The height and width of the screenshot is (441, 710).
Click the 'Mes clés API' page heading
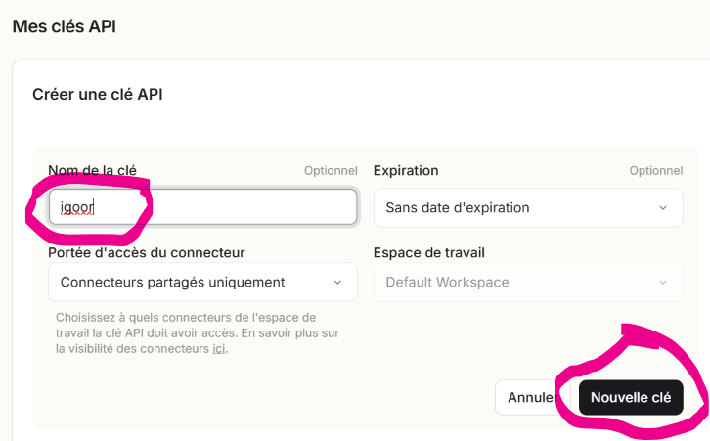(65, 26)
